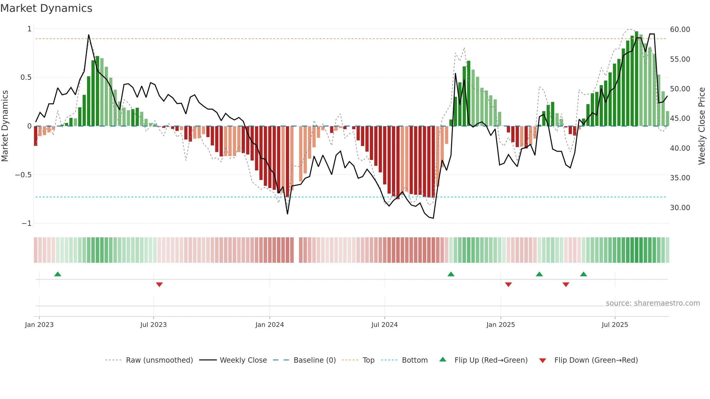Click the −0.5 left axis label

[x=23, y=175]
